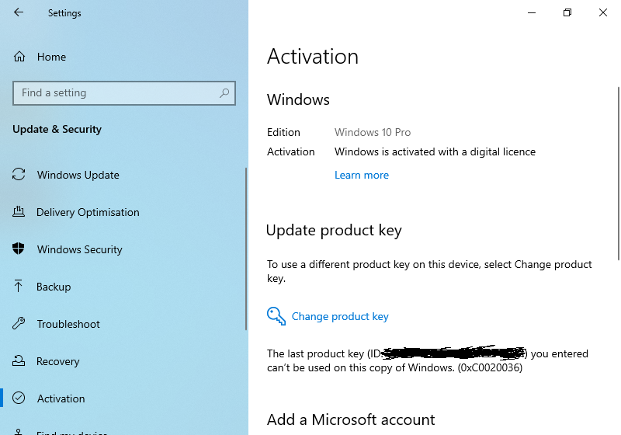Click the Add a Microsoft account heading
The image size is (621, 435).
(x=351, y=419)
